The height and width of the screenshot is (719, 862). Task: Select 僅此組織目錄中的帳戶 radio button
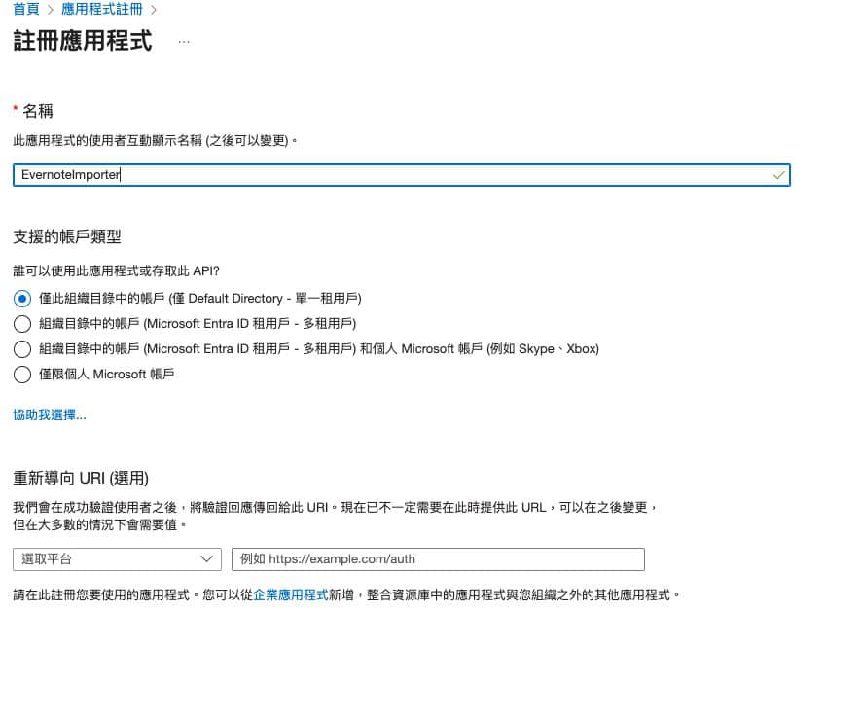click(x=22, y=299)
